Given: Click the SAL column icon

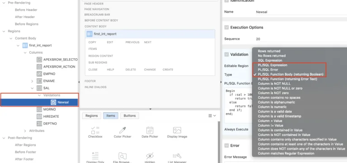Looking at the screenshot, I should pyautogui.click(x=39, y=88).
